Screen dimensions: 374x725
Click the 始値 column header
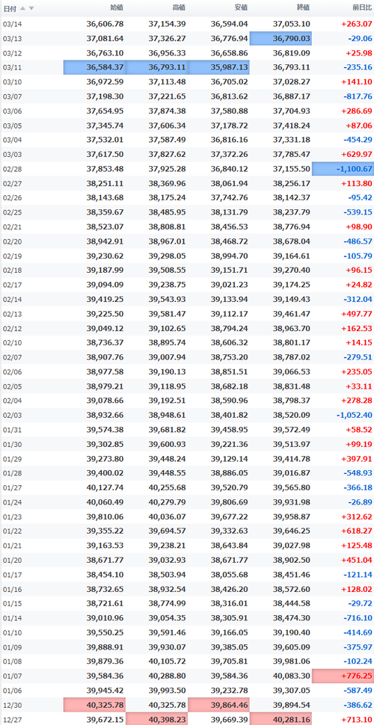pyautogui.click(x=117, y=8)
